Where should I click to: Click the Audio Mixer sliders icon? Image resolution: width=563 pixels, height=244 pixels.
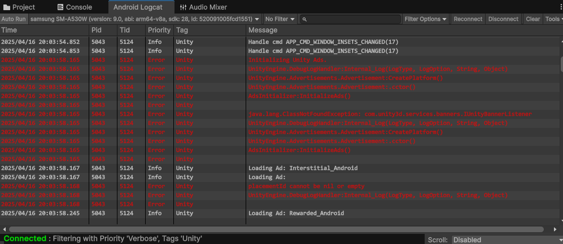pos(183,7)
